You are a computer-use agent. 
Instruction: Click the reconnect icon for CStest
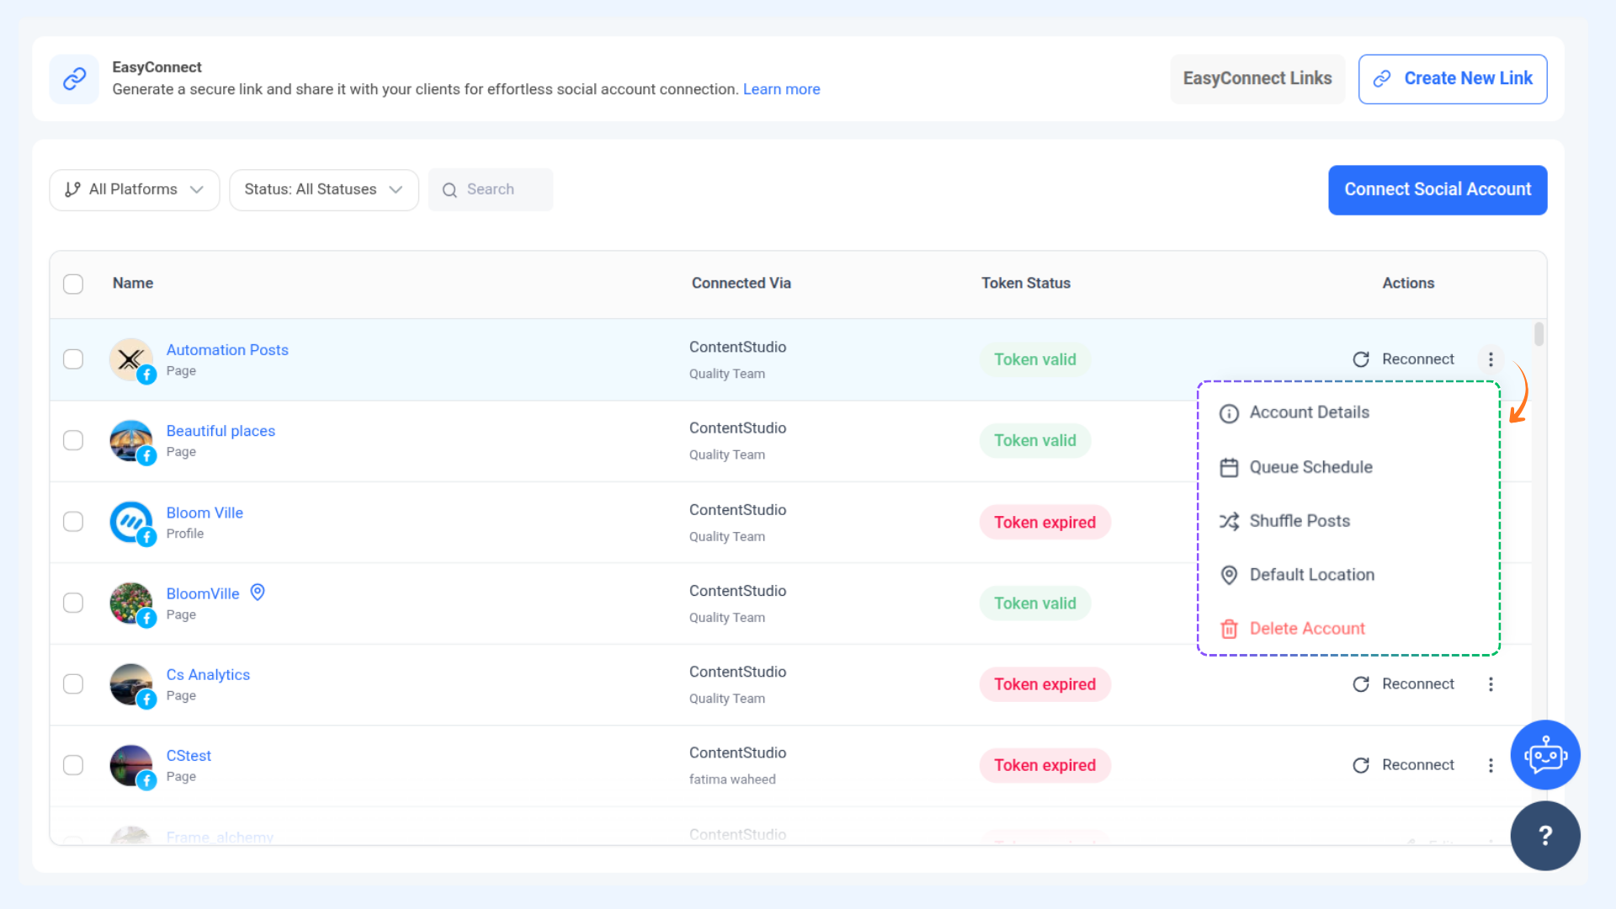[x=1361, y=765]
